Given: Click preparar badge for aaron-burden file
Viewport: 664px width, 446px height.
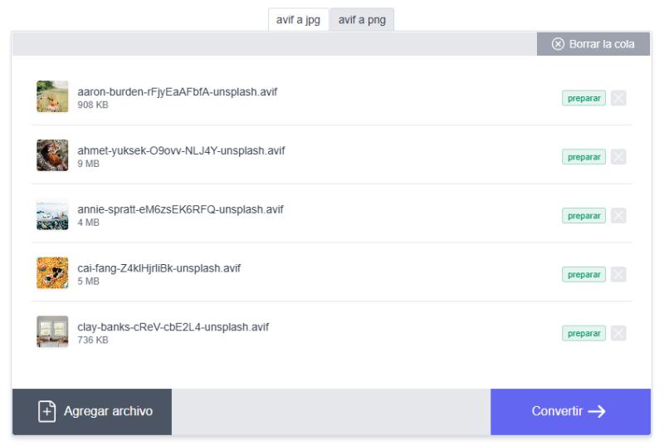Looking at the screenshot, I should (583, 99).
